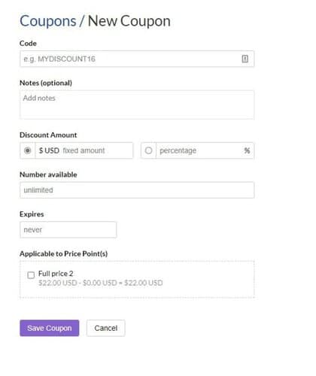This screenshot has width=316, height=376.
Task: Focus the Code input field
Action: click(137, 59)
